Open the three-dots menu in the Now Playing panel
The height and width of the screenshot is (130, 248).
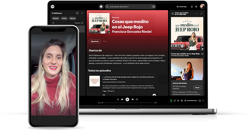[x=196, y=14]
